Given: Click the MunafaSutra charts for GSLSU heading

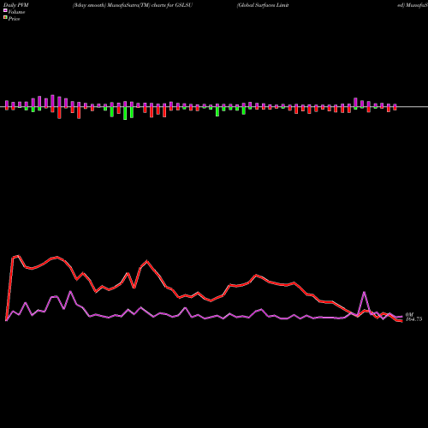Looking at the screenshot, I should [133, 5].
